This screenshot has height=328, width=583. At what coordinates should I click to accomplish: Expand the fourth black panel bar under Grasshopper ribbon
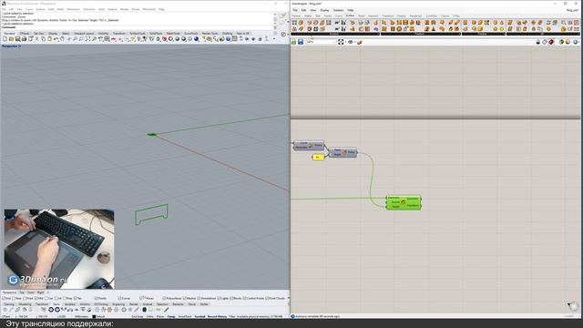tap(544, 34)
